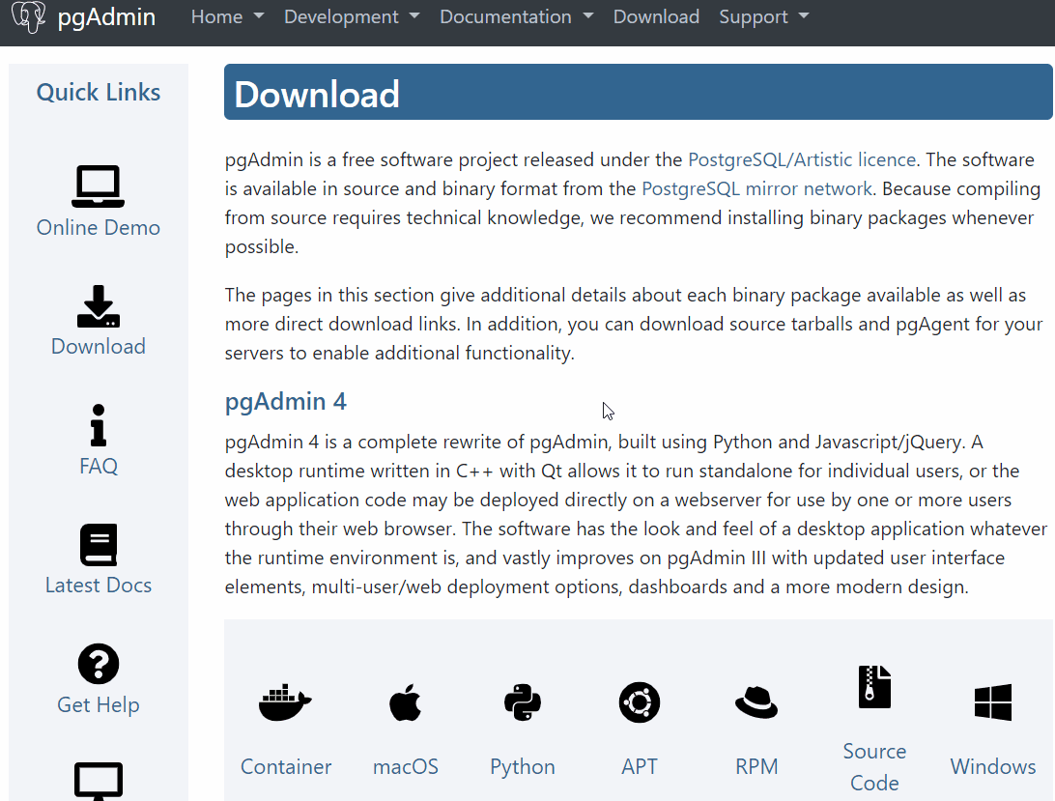
Task: Click the Ubuntu APT icon
Action: (640, 702)
